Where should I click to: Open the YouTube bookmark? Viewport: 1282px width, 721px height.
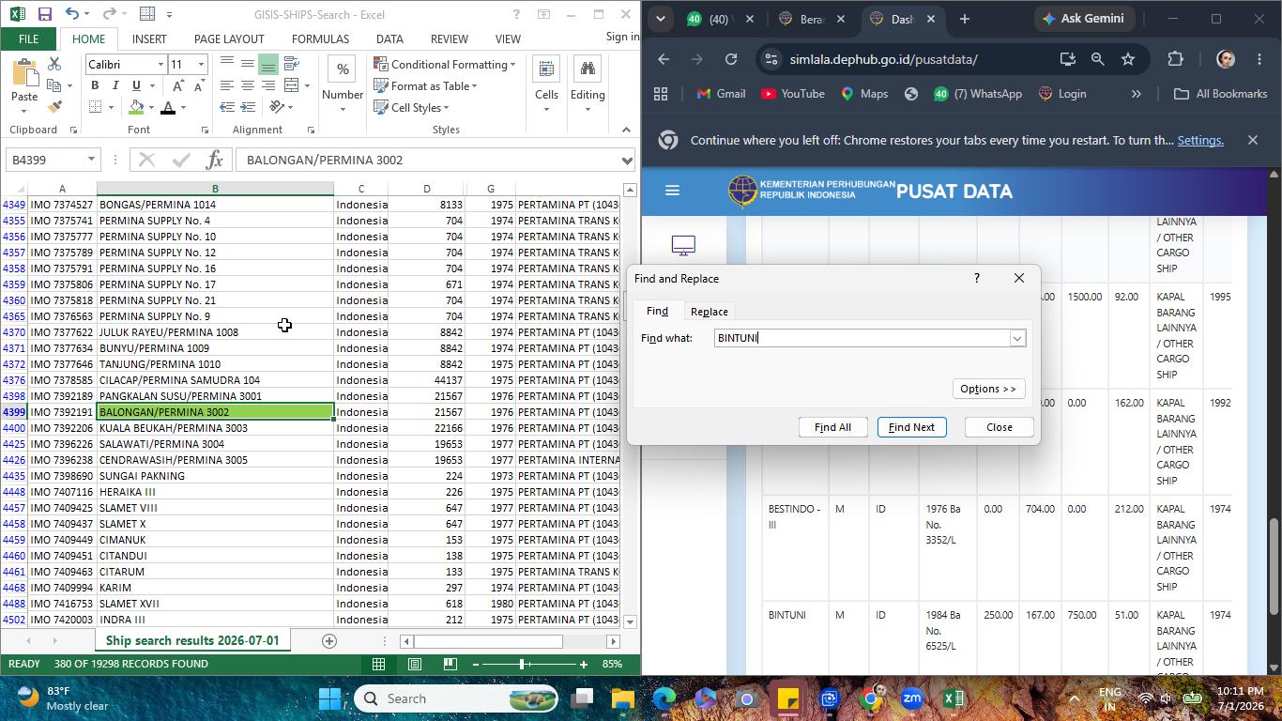point(793,94)
